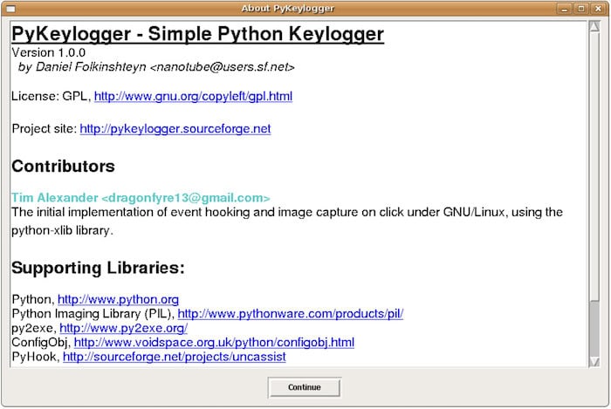Open the pythonware.com PIL link

291,314
